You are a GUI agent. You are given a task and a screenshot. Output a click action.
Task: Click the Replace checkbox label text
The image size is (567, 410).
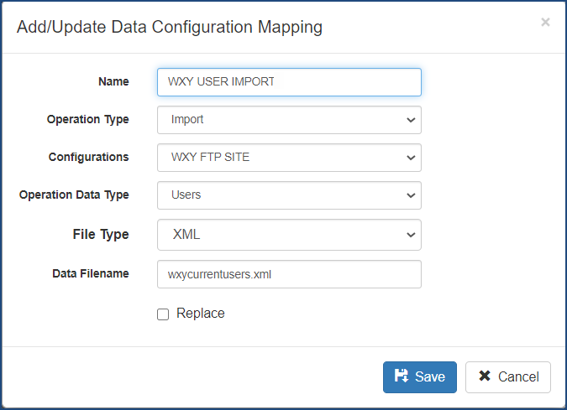(x=200, y=314)
